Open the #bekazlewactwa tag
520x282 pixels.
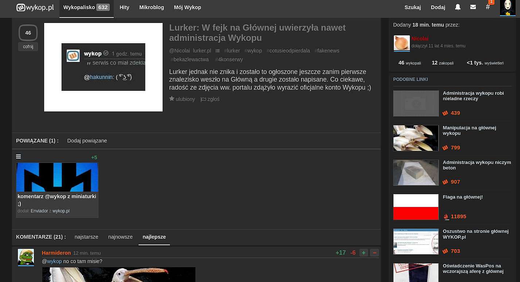point(190,59)
